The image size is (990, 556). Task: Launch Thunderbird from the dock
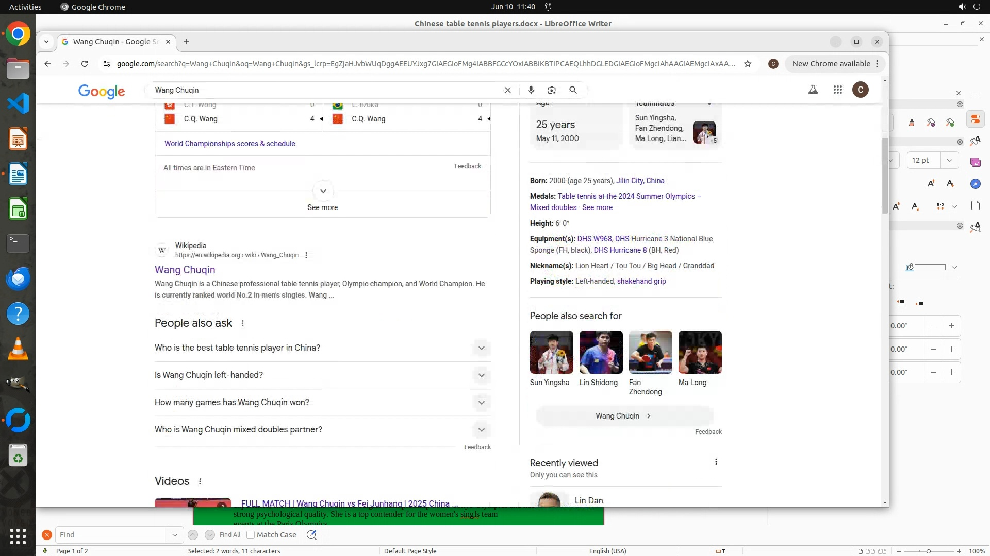click(18, 279)
